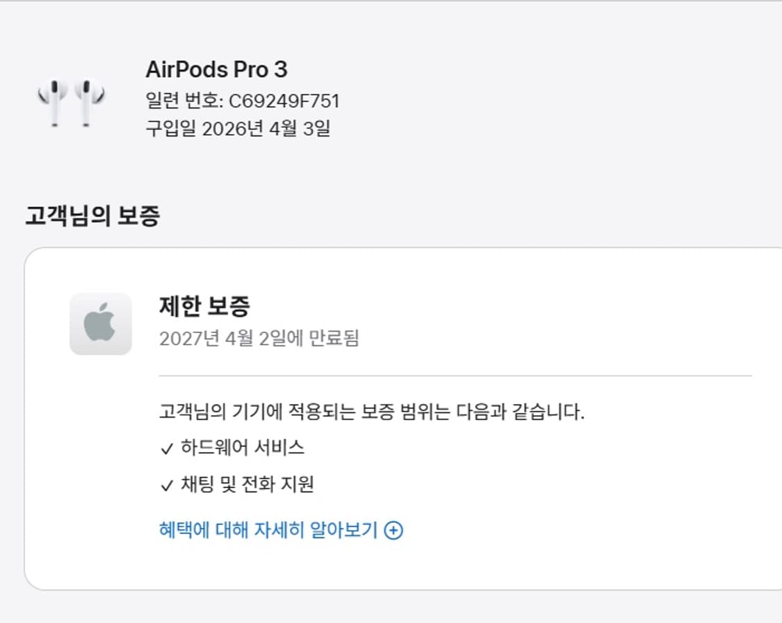
Task: Select the right AirPod earbud in the image
Action: click(87, 101)
